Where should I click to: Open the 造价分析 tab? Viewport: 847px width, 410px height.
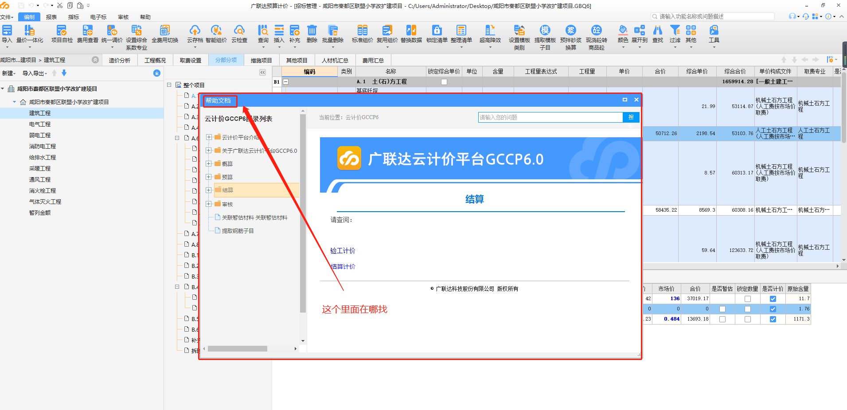pos(120,60)
